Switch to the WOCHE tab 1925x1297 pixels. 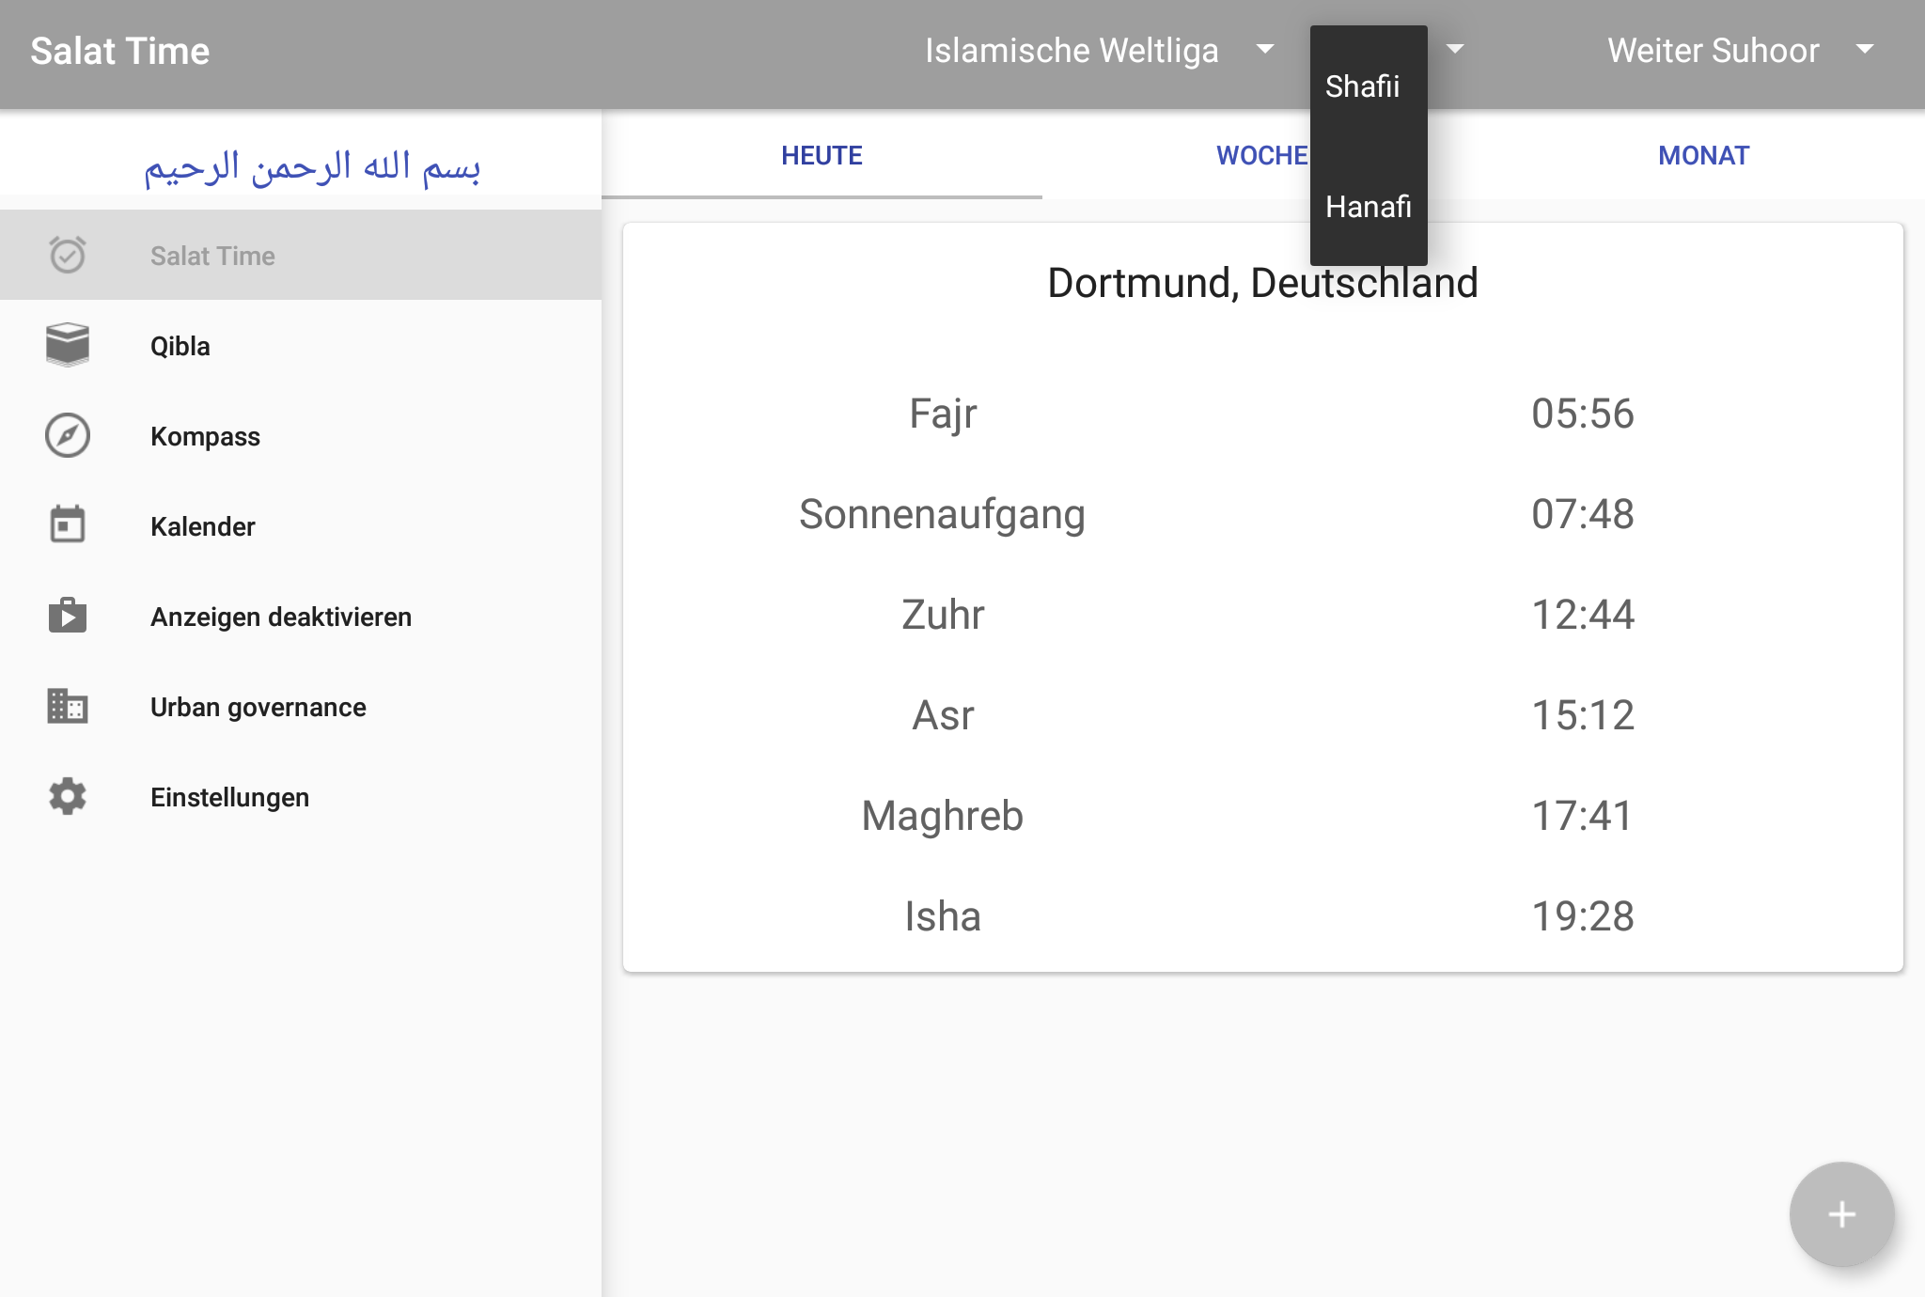[x=1261, y=156]
